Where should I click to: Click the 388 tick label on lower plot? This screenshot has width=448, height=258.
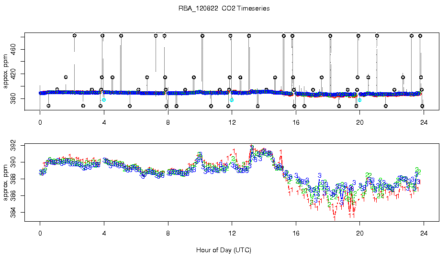(x=13, y=179)
